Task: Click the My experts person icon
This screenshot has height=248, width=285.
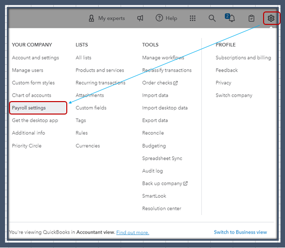Action: tap(91, 18)
